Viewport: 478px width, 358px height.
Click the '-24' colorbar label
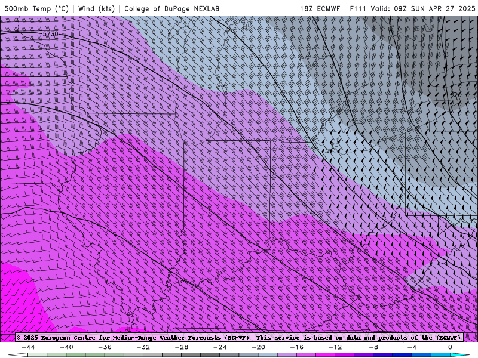[220, 347]
